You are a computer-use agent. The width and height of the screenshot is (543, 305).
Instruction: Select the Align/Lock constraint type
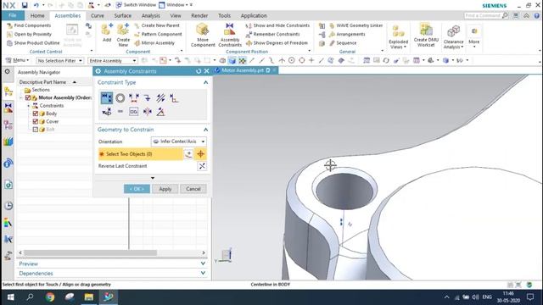coord(107,111)
